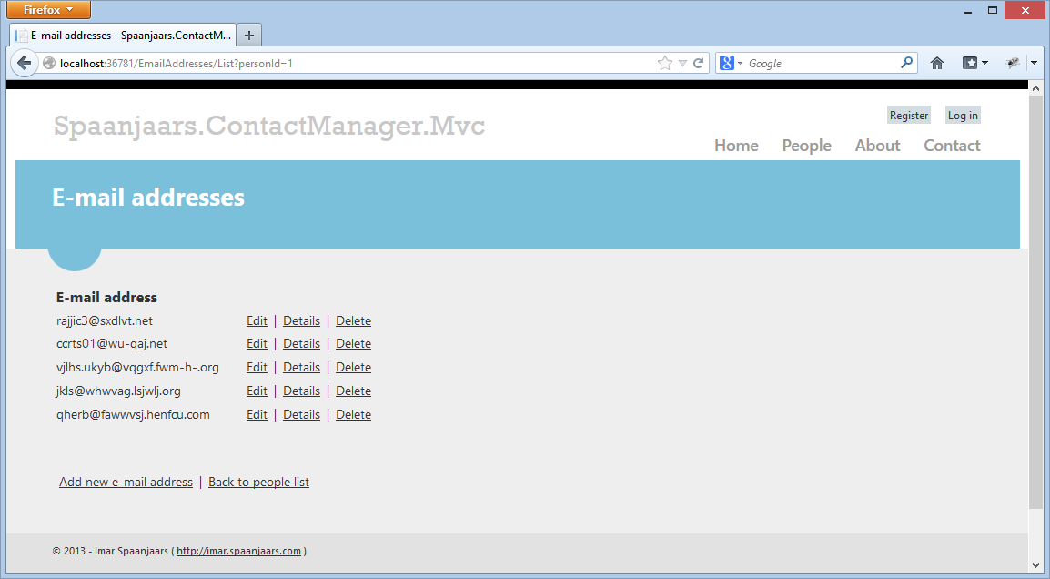Select the E-mail addresses browser tab
The height and width of the screenshot is (579, 1050).
(123, 36)
